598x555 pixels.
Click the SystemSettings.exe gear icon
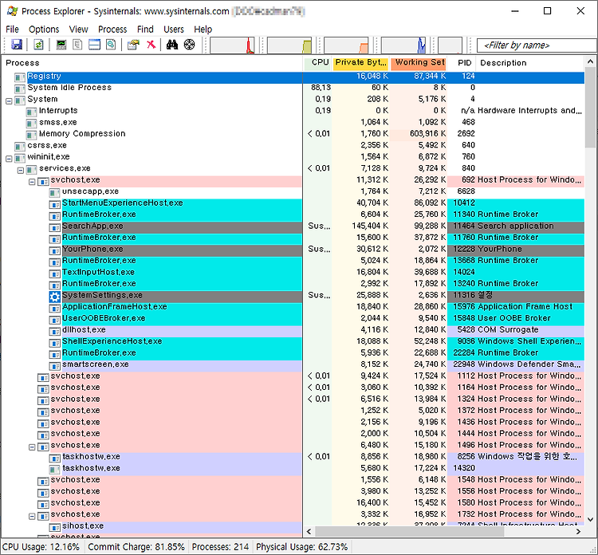tap(55, 297)
